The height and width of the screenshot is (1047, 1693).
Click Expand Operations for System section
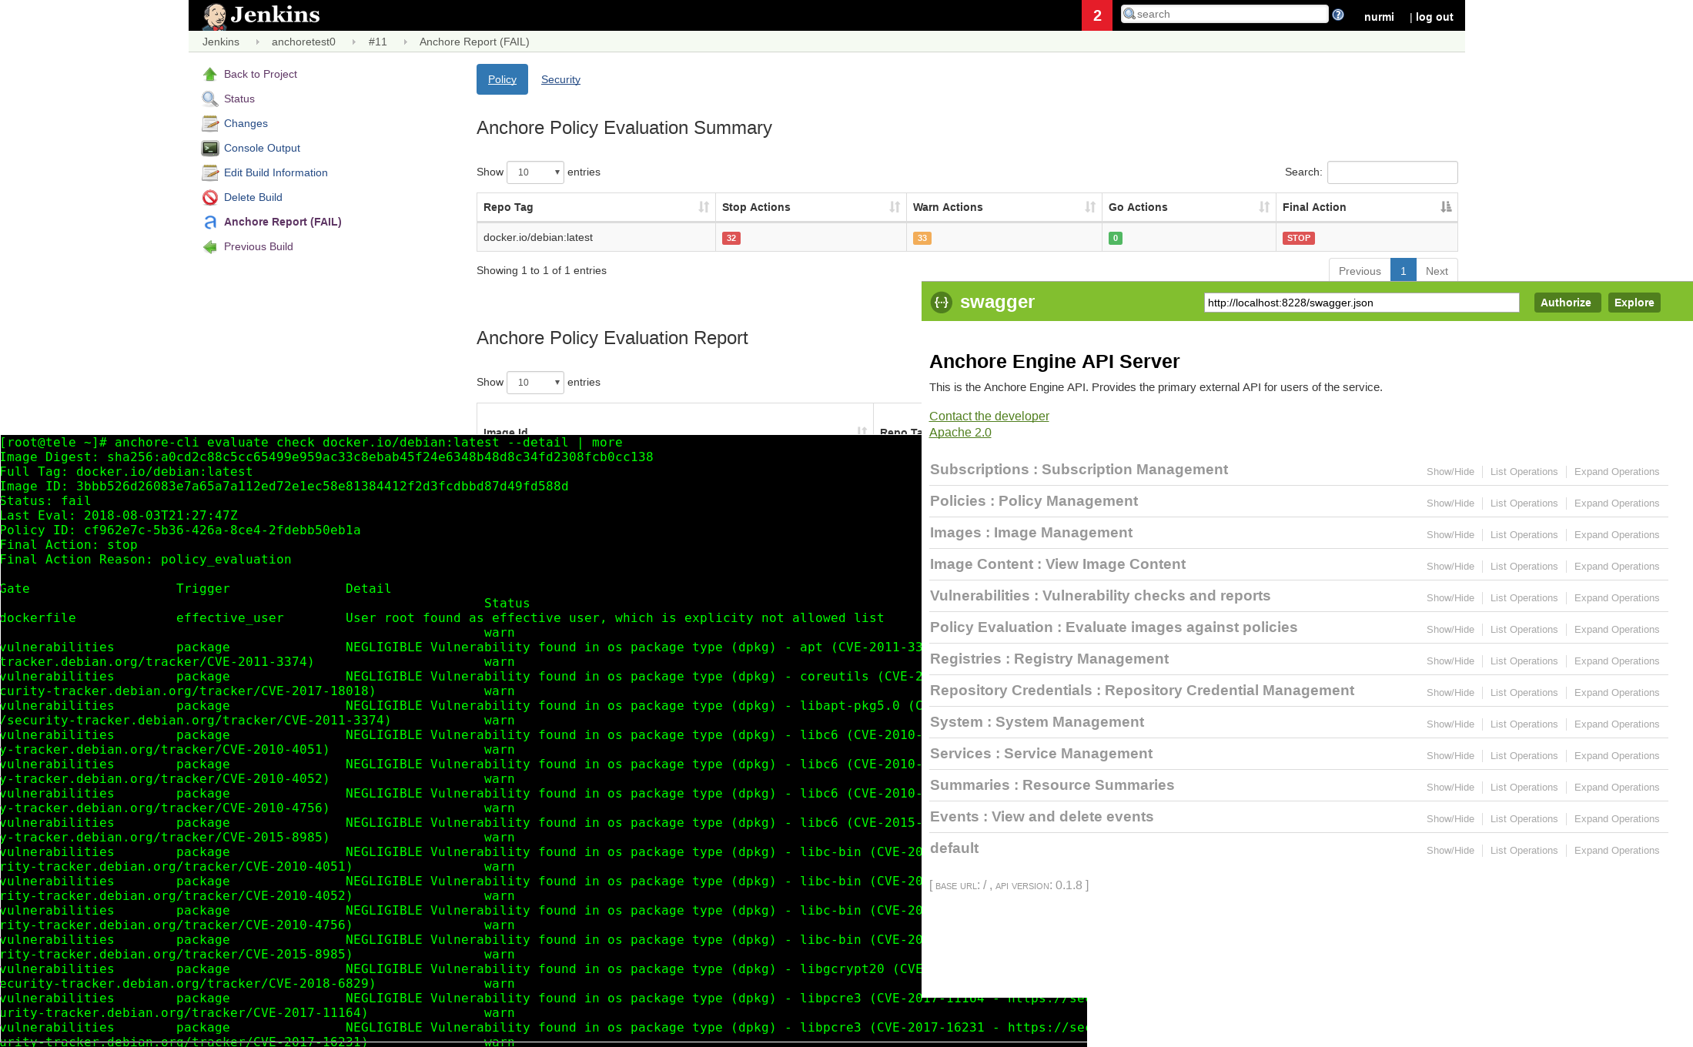coord(1617,724)
